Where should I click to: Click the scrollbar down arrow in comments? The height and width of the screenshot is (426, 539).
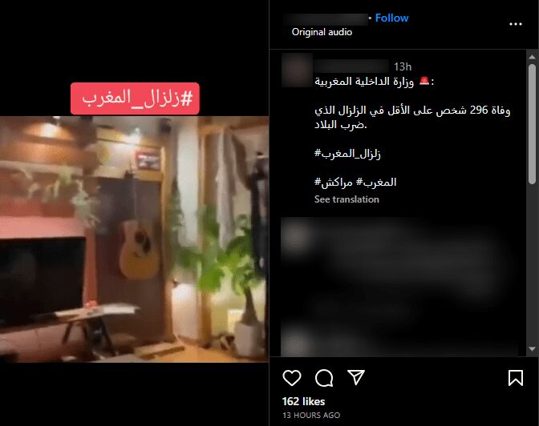point(532,349)
